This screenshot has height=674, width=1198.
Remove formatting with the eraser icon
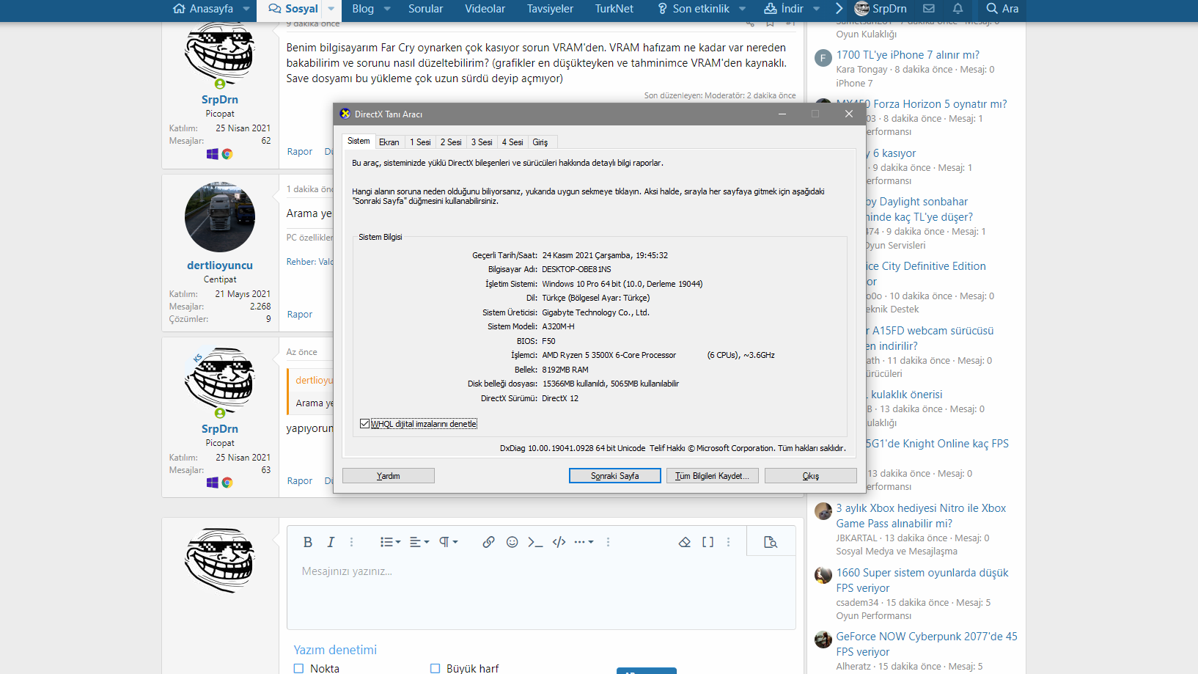[x=685, y=542]
